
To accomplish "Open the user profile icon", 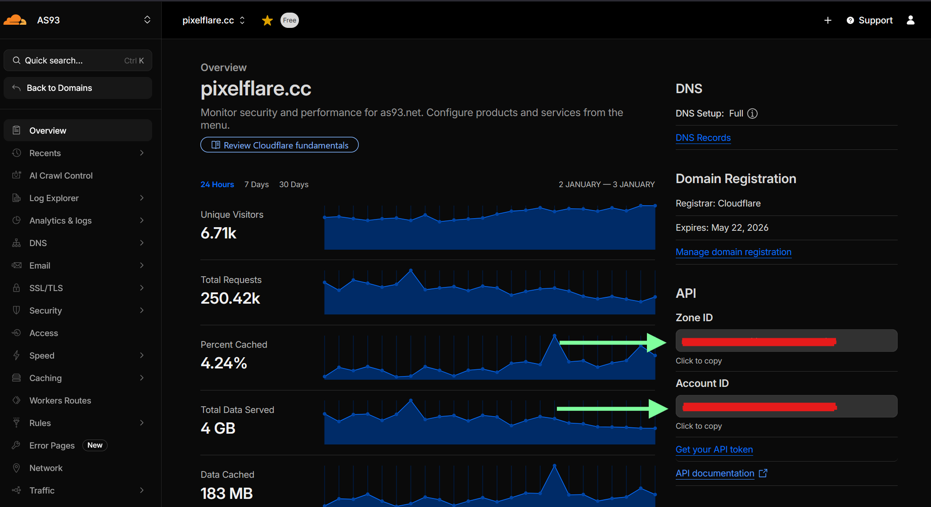I will coord(910,20).
